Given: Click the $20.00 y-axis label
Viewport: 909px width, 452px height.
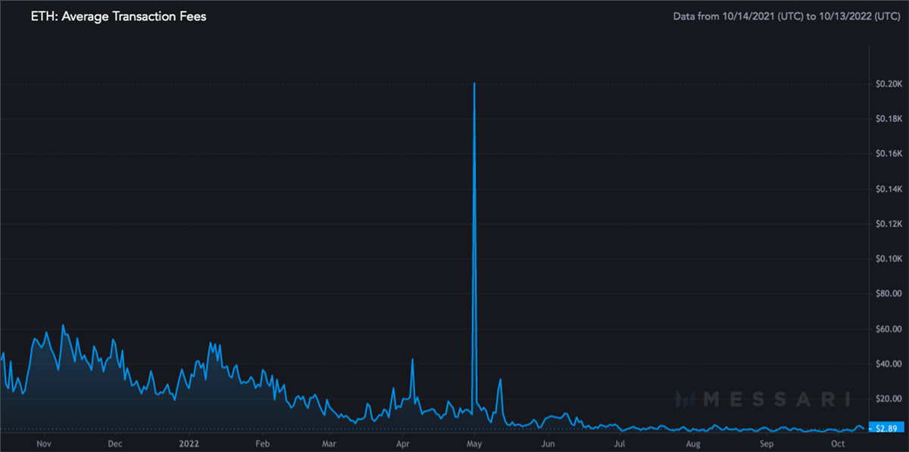Looking at the screenshot, I should 889,399.
